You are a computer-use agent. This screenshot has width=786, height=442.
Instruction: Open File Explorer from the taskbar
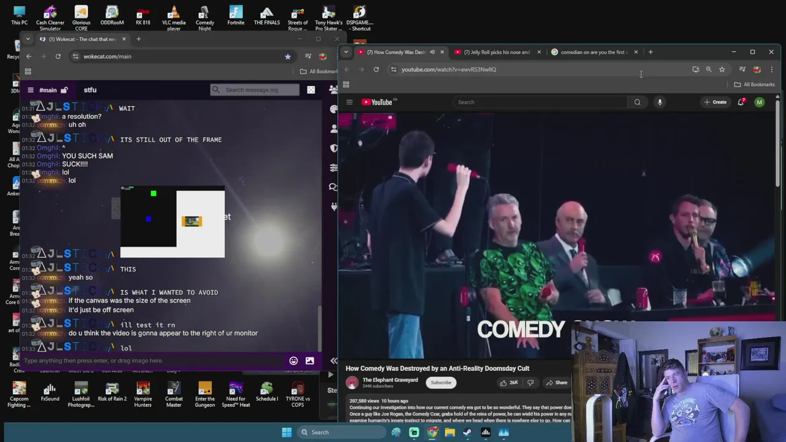click(450, 432)
